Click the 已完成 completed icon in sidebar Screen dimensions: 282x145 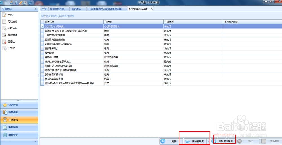pyautogui.click(x=4, y=48)
